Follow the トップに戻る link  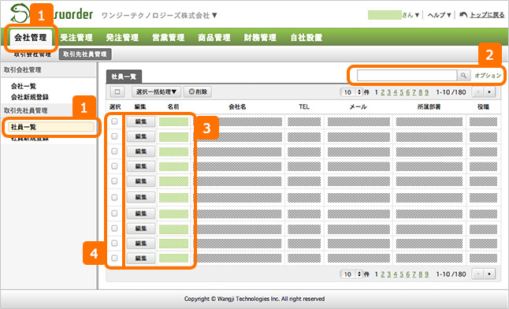[x=487, y=15]
